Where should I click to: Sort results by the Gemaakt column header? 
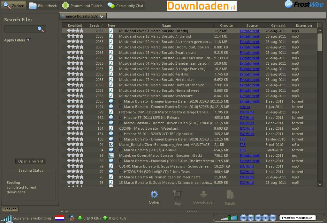[278, 25]
